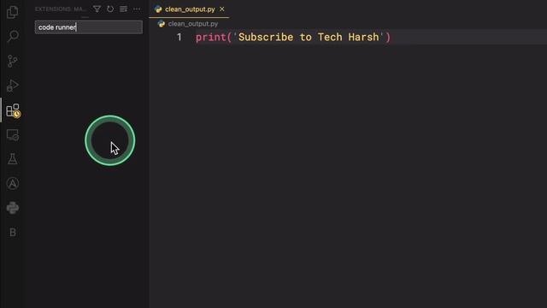Focus the extensions search box with 'code runner'

tap(89, 27)
